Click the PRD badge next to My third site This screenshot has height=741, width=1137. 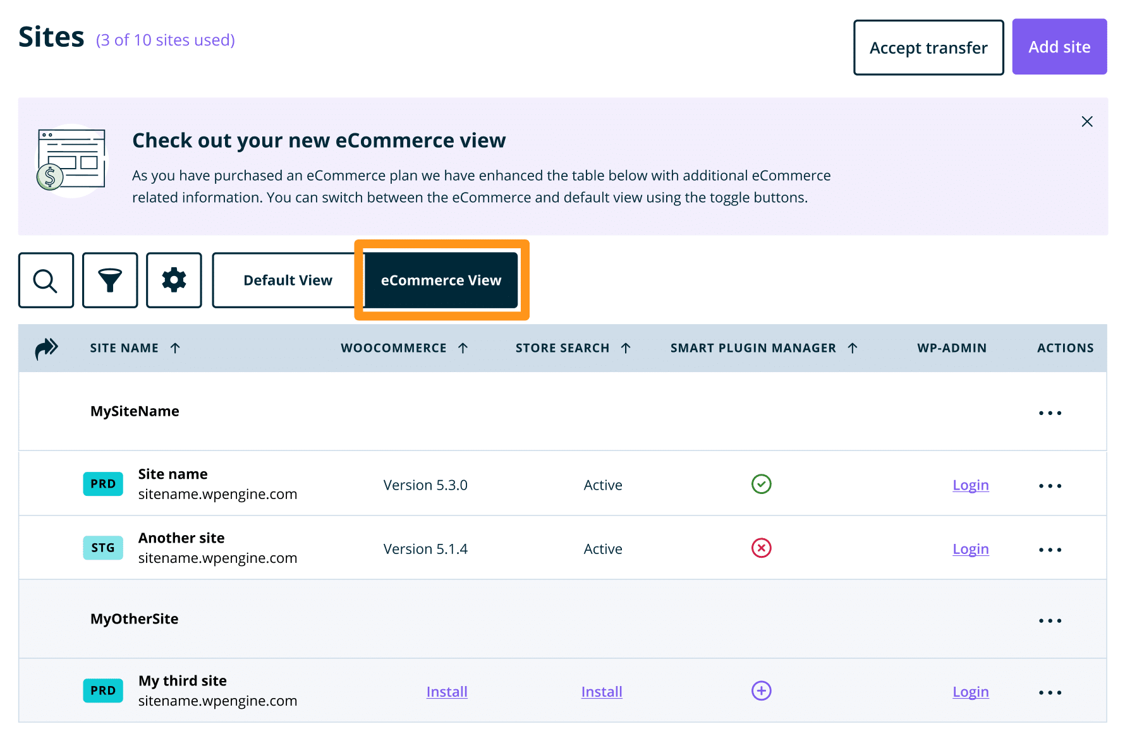pyautogui.click(x=102, y=690)
